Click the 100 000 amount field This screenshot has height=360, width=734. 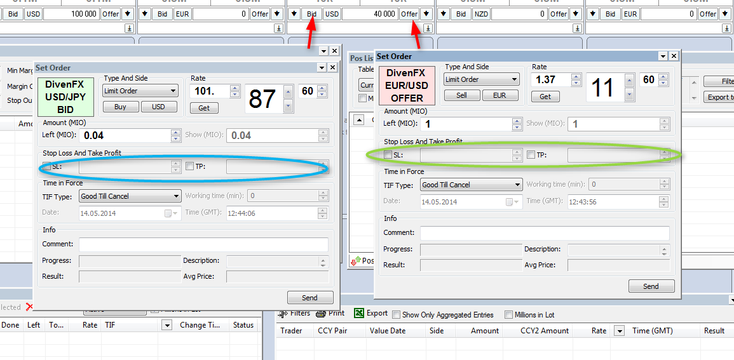coord(71,14)
